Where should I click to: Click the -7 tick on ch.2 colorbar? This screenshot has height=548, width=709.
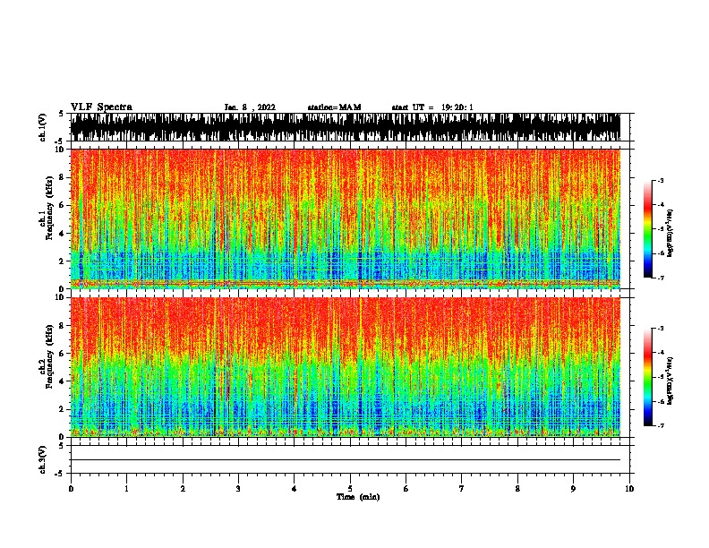pyautogui.click(x=661, y=425)
